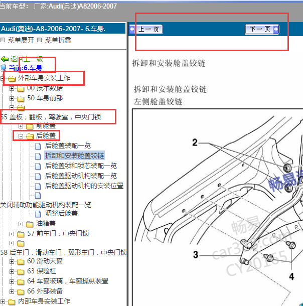The width and height of the screenshot is (303, 306).
Task: Open the 外部车身安装工作 folder
Action: (44, 78)
